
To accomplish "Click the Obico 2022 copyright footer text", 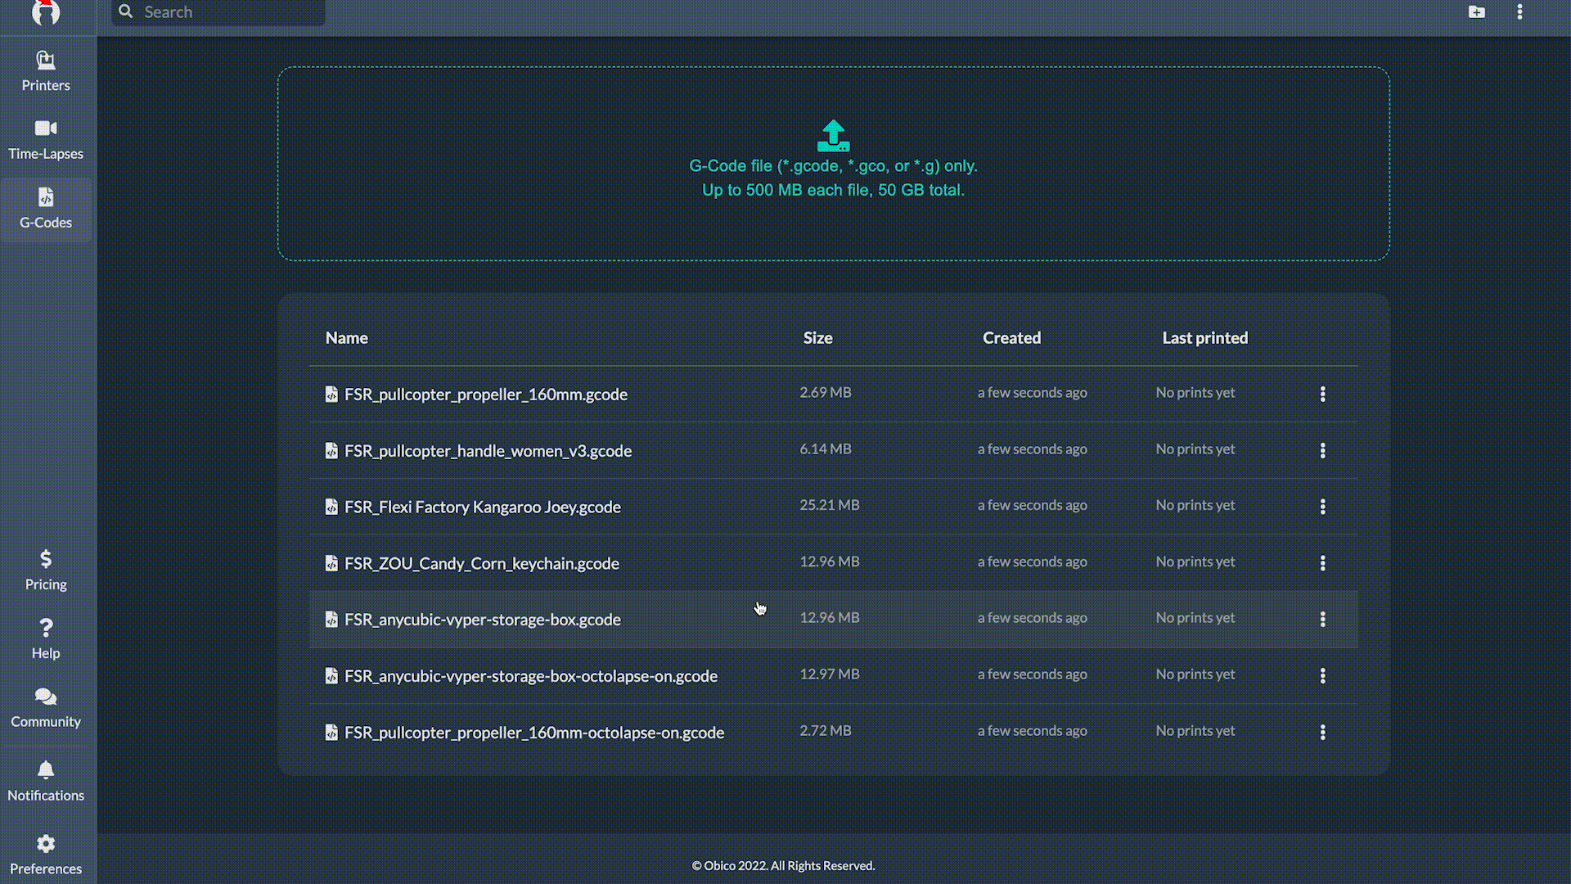I will (783, 865).
